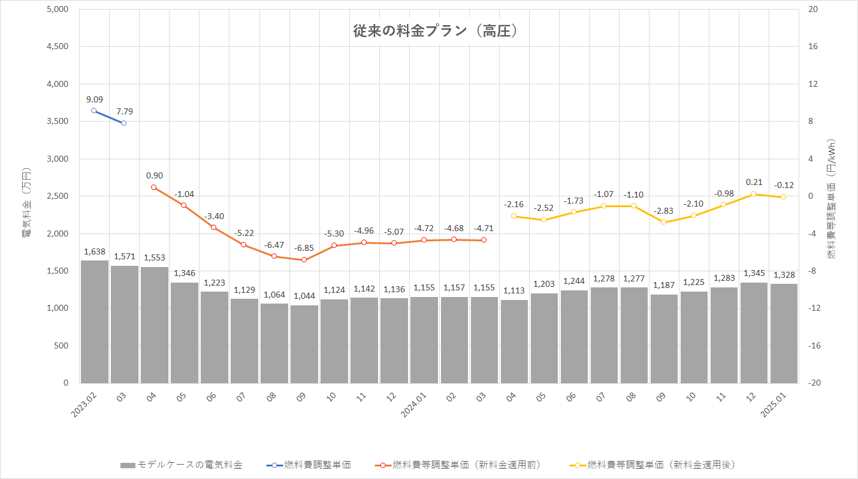Click the bar labeled 1,064
This screenshot has width=858, height=479.
(x=274, y=343)
